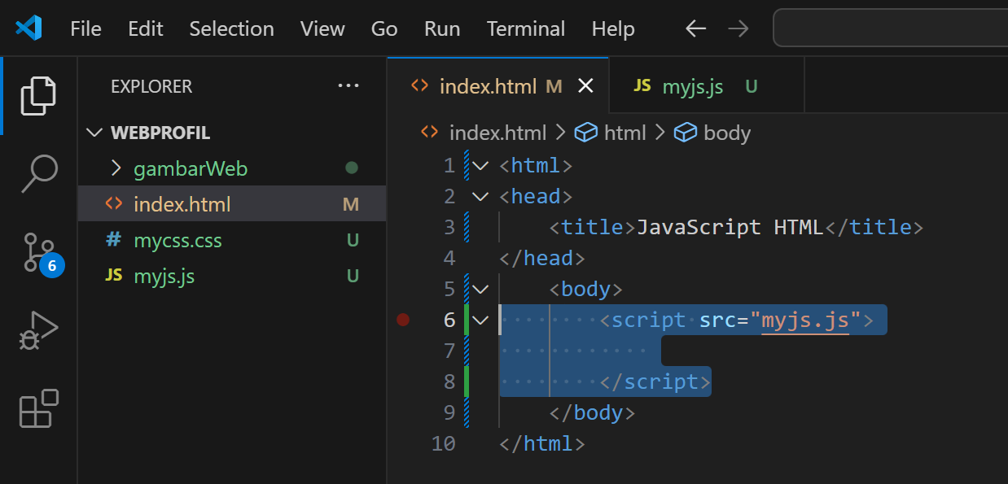Click the Go Forward arrow
The width and height of the screenshot is (1008, 484).
(738, 29)
